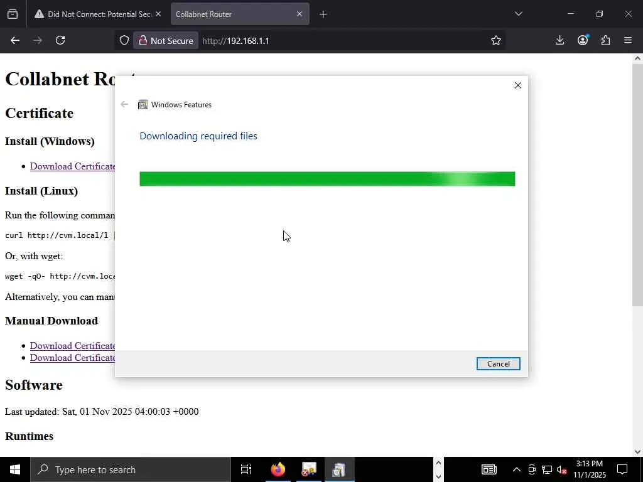The image size is (643, 482).
Task: Click the taskbar scroll up arrow
Action: (x=438, y=463)
